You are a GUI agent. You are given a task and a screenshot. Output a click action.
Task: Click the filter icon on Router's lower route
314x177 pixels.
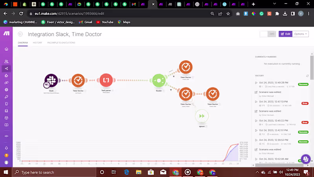click(x=171, y=90)
